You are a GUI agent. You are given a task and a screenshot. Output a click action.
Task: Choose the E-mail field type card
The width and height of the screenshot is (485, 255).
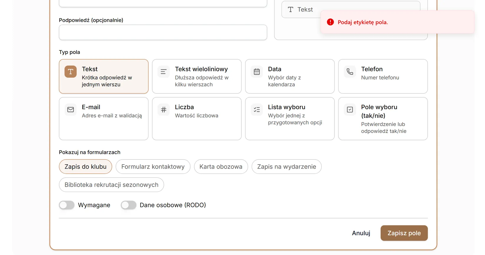104,119
